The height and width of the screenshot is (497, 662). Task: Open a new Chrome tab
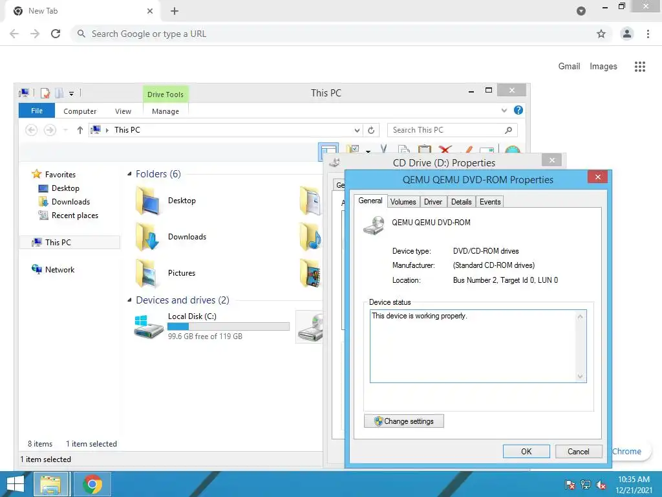click(175, 11)
